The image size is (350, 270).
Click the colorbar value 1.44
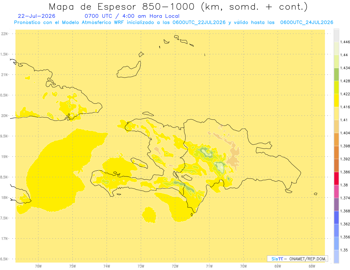pos(344,55)
